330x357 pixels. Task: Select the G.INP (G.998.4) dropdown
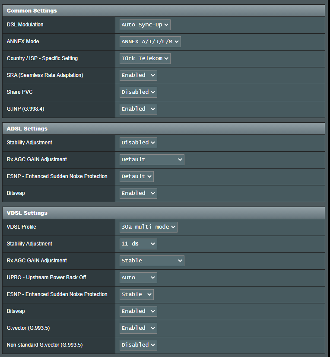pos(138,109)
